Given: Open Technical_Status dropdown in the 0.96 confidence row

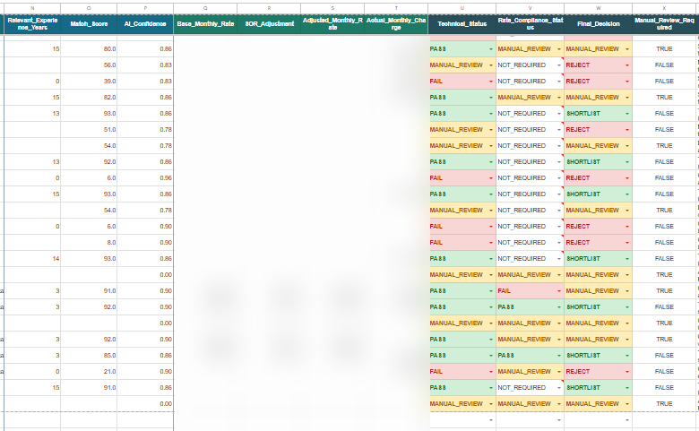Looking at the screenshot, I should (x=491, y=177).
